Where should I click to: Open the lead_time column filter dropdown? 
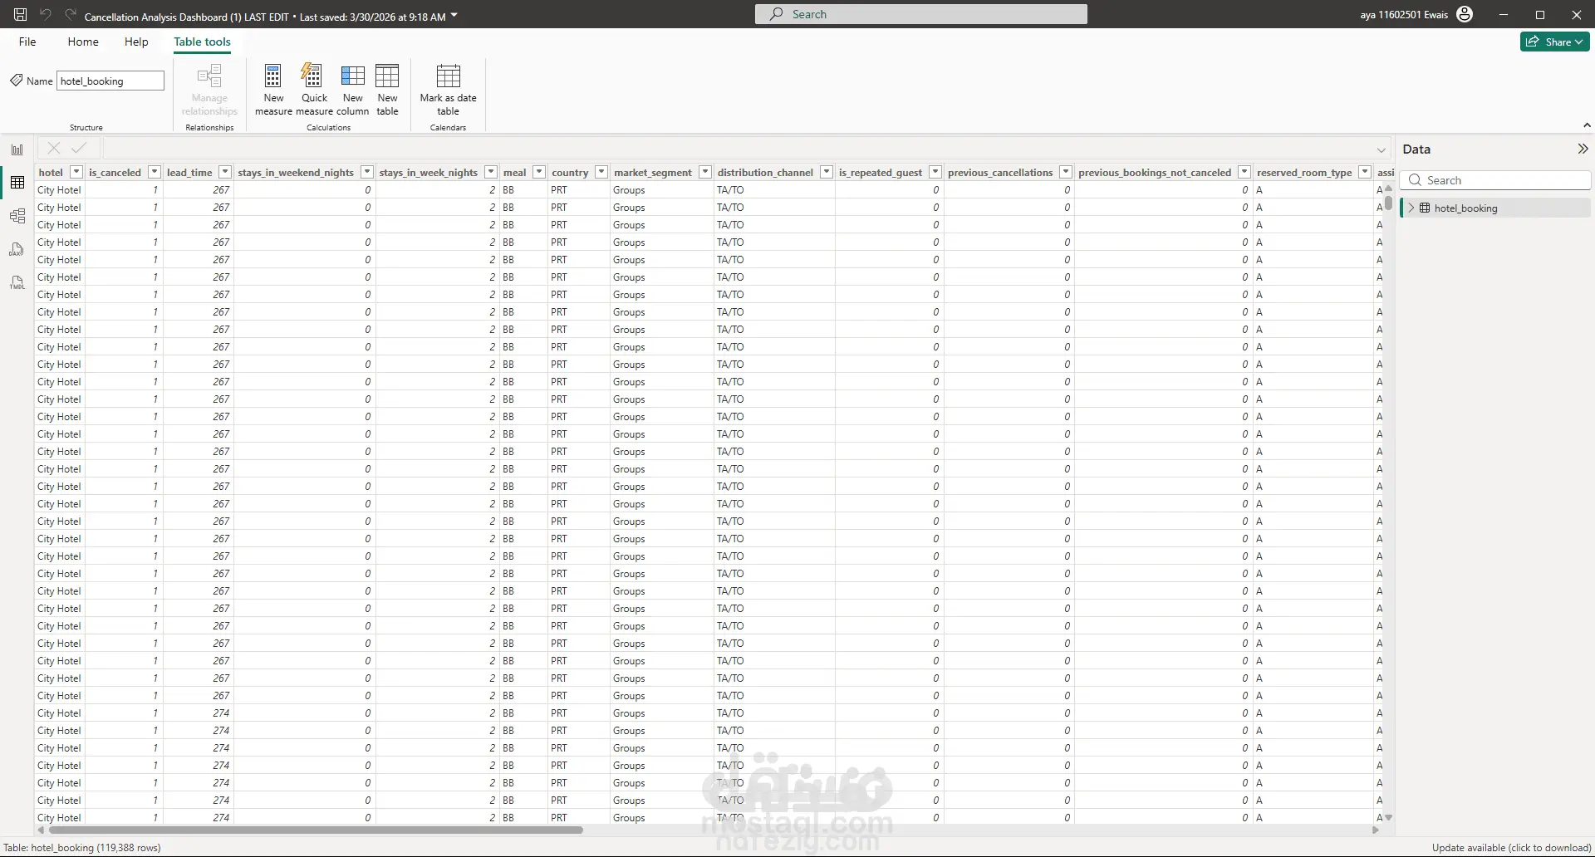(224, 172)
